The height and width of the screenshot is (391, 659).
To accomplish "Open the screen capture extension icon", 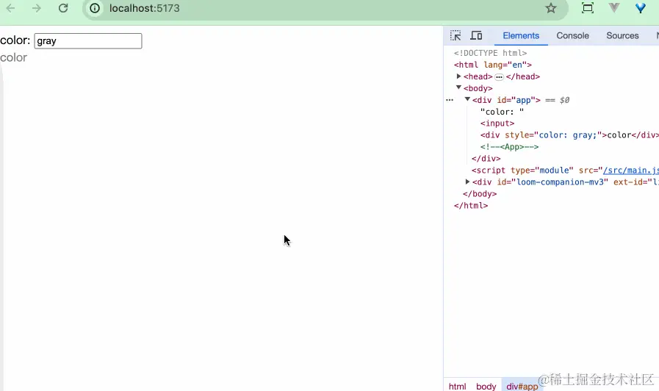I will coord(588,8).
